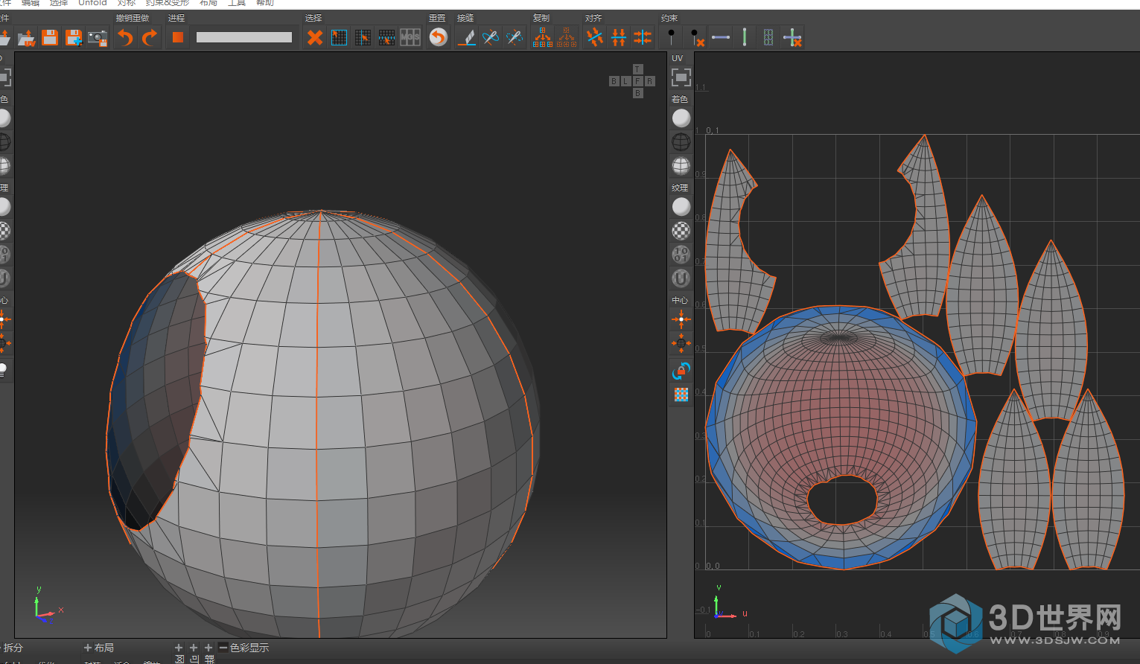The height and width of the screenshot is (664, 1140).
Task: Open the 选择 menu in menu bar
Action: point(59,3)
